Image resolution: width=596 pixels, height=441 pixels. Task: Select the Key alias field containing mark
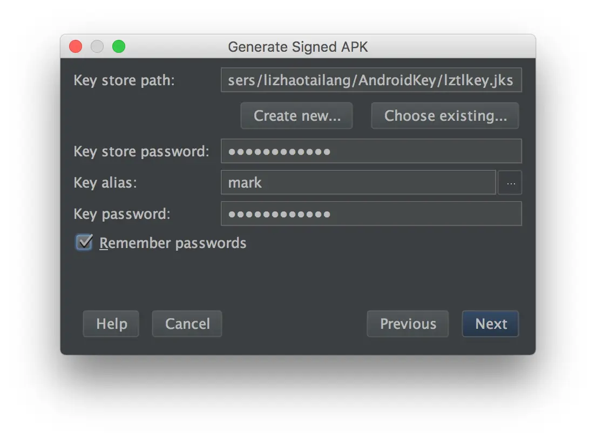pos(358,183)
